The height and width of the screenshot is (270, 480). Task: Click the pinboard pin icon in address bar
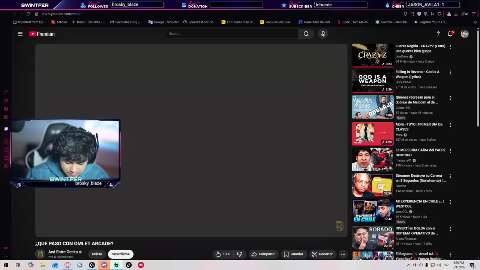[x=405, y=14]
